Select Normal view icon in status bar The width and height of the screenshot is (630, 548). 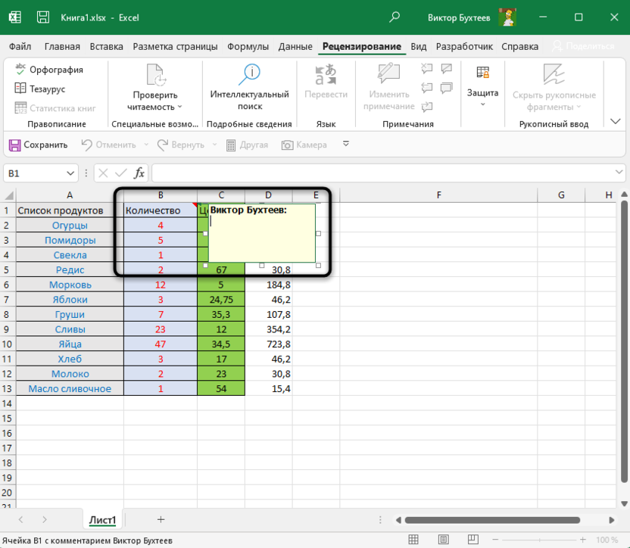point(413,540)
